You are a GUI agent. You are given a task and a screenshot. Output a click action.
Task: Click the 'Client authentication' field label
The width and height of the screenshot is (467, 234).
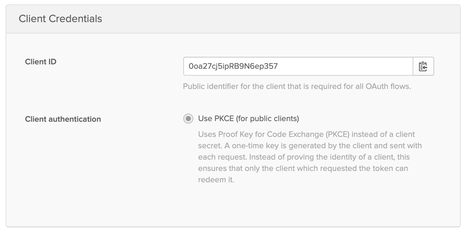coord(63,119)
